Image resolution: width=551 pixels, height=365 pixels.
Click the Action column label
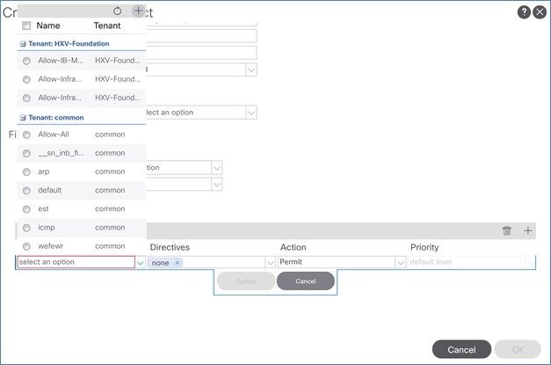(293, 247)
